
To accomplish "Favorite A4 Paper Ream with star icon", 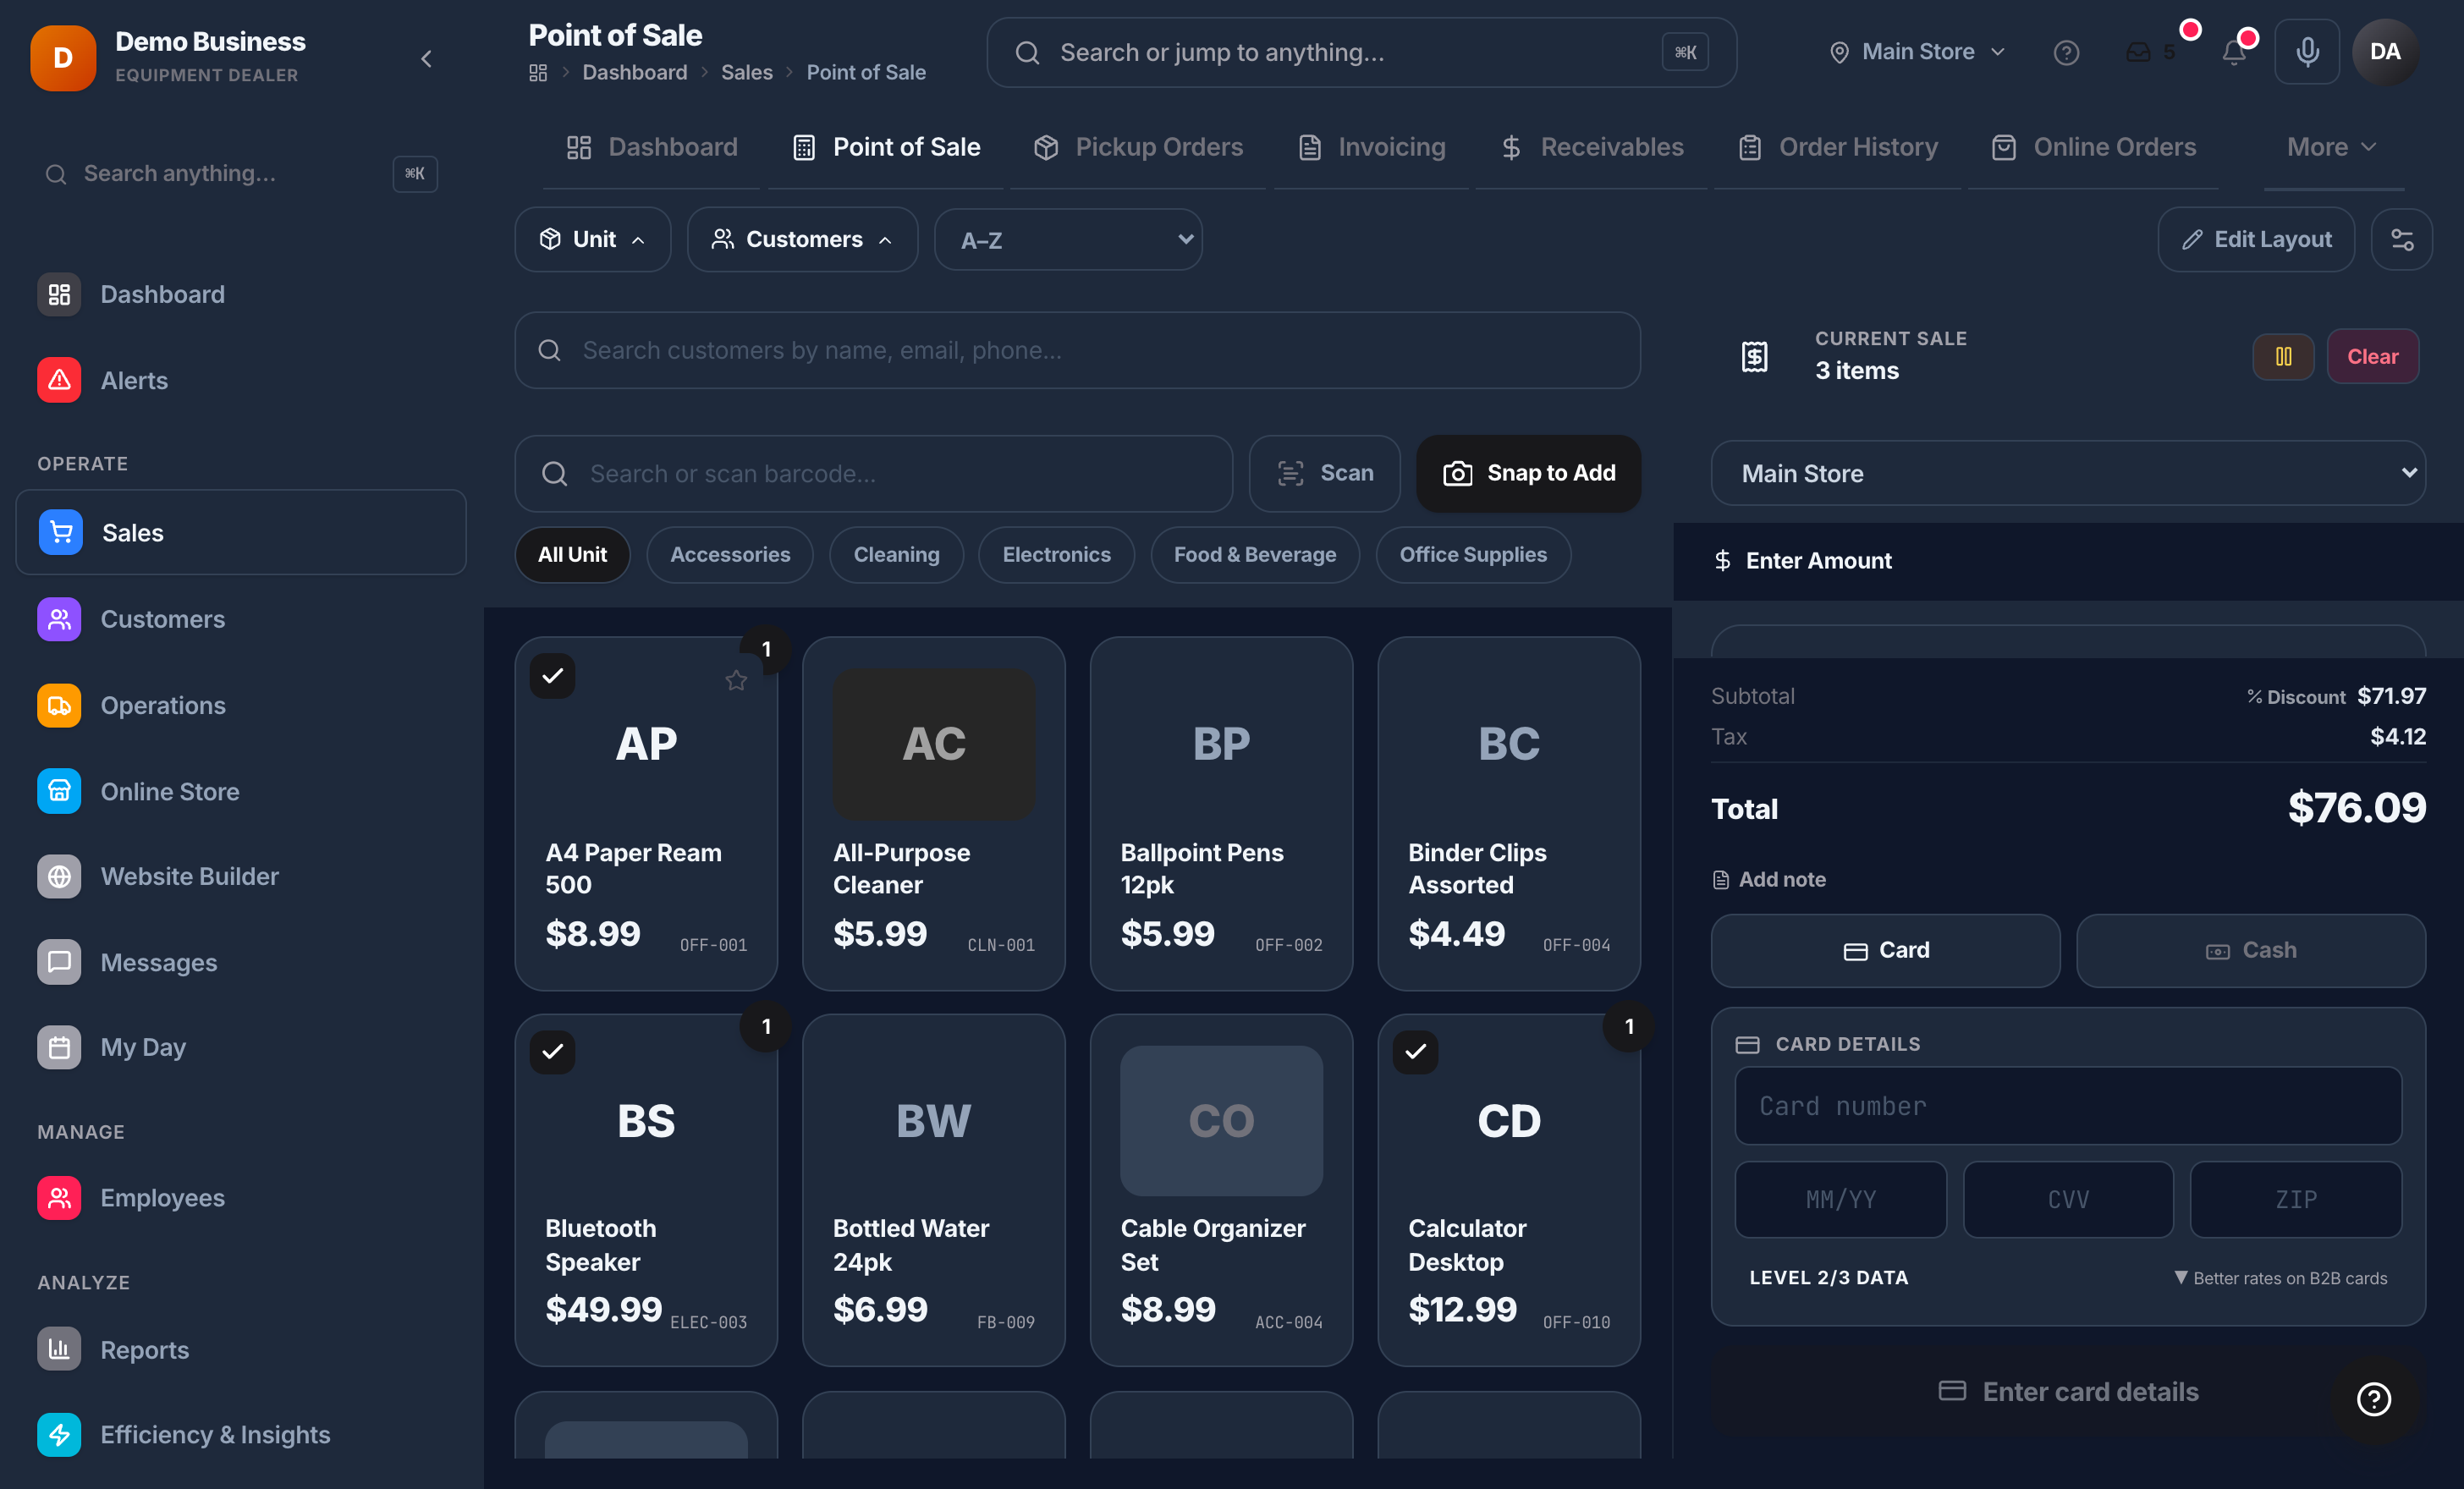I will click(x=736, y=680).
